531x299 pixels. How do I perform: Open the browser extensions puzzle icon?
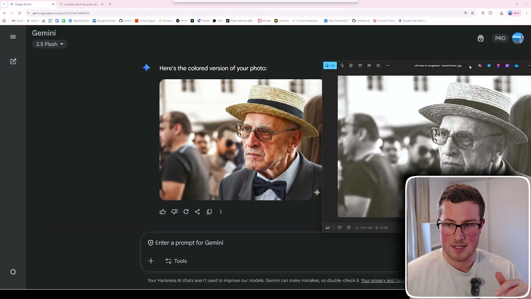[490, 13]
